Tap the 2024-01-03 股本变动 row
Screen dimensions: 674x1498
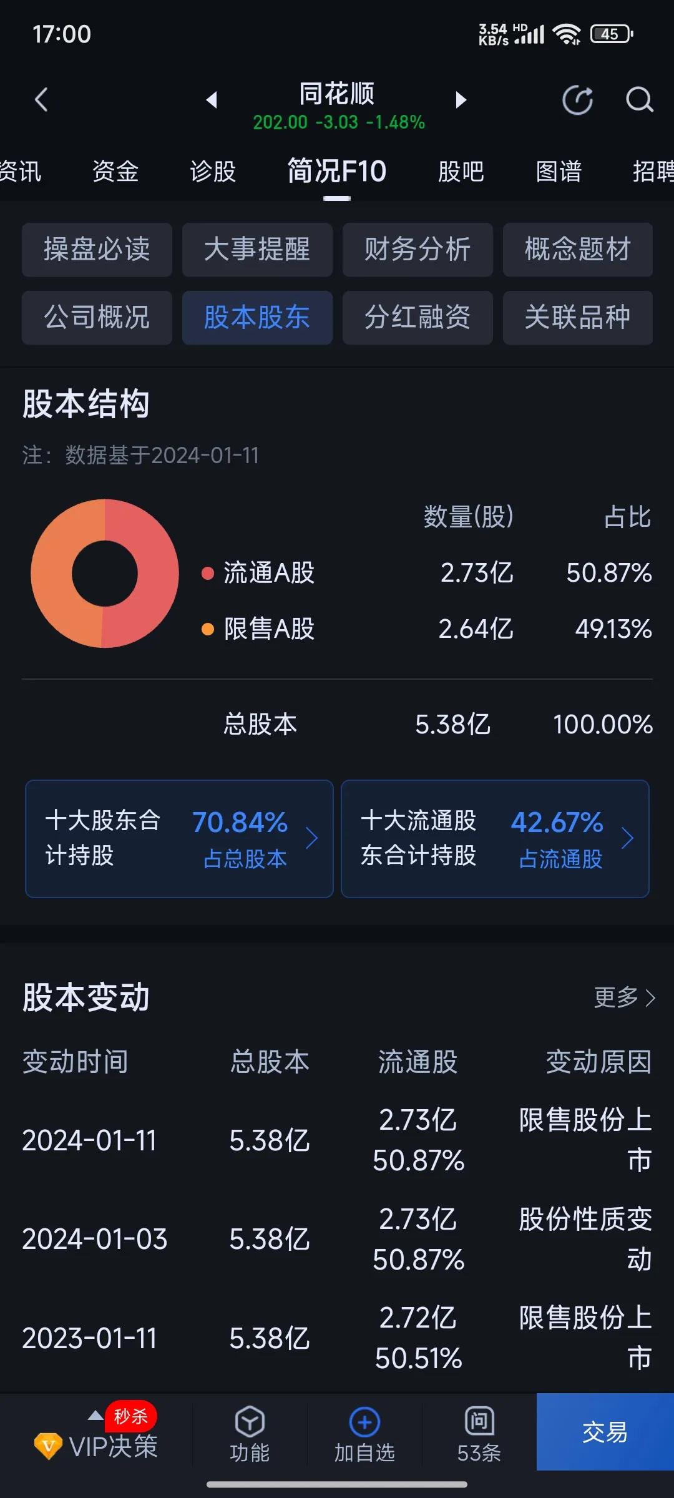pyautogui.click(x=337, y=1239)
